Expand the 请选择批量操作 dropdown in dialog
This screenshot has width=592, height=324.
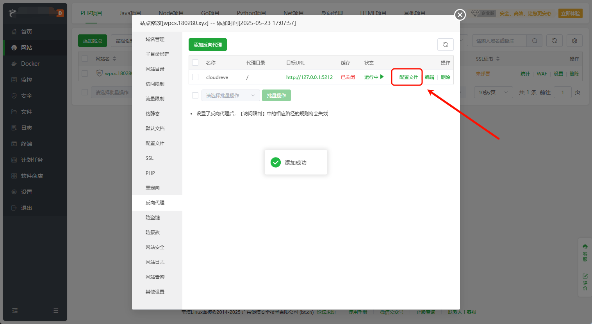230,95
